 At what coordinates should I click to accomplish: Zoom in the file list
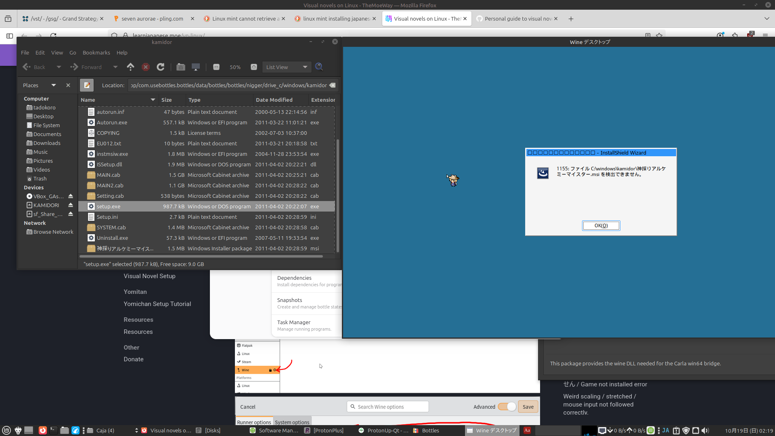254,67
